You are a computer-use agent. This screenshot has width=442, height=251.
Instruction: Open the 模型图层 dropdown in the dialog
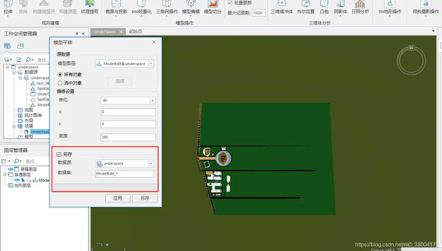coord(151,63)
